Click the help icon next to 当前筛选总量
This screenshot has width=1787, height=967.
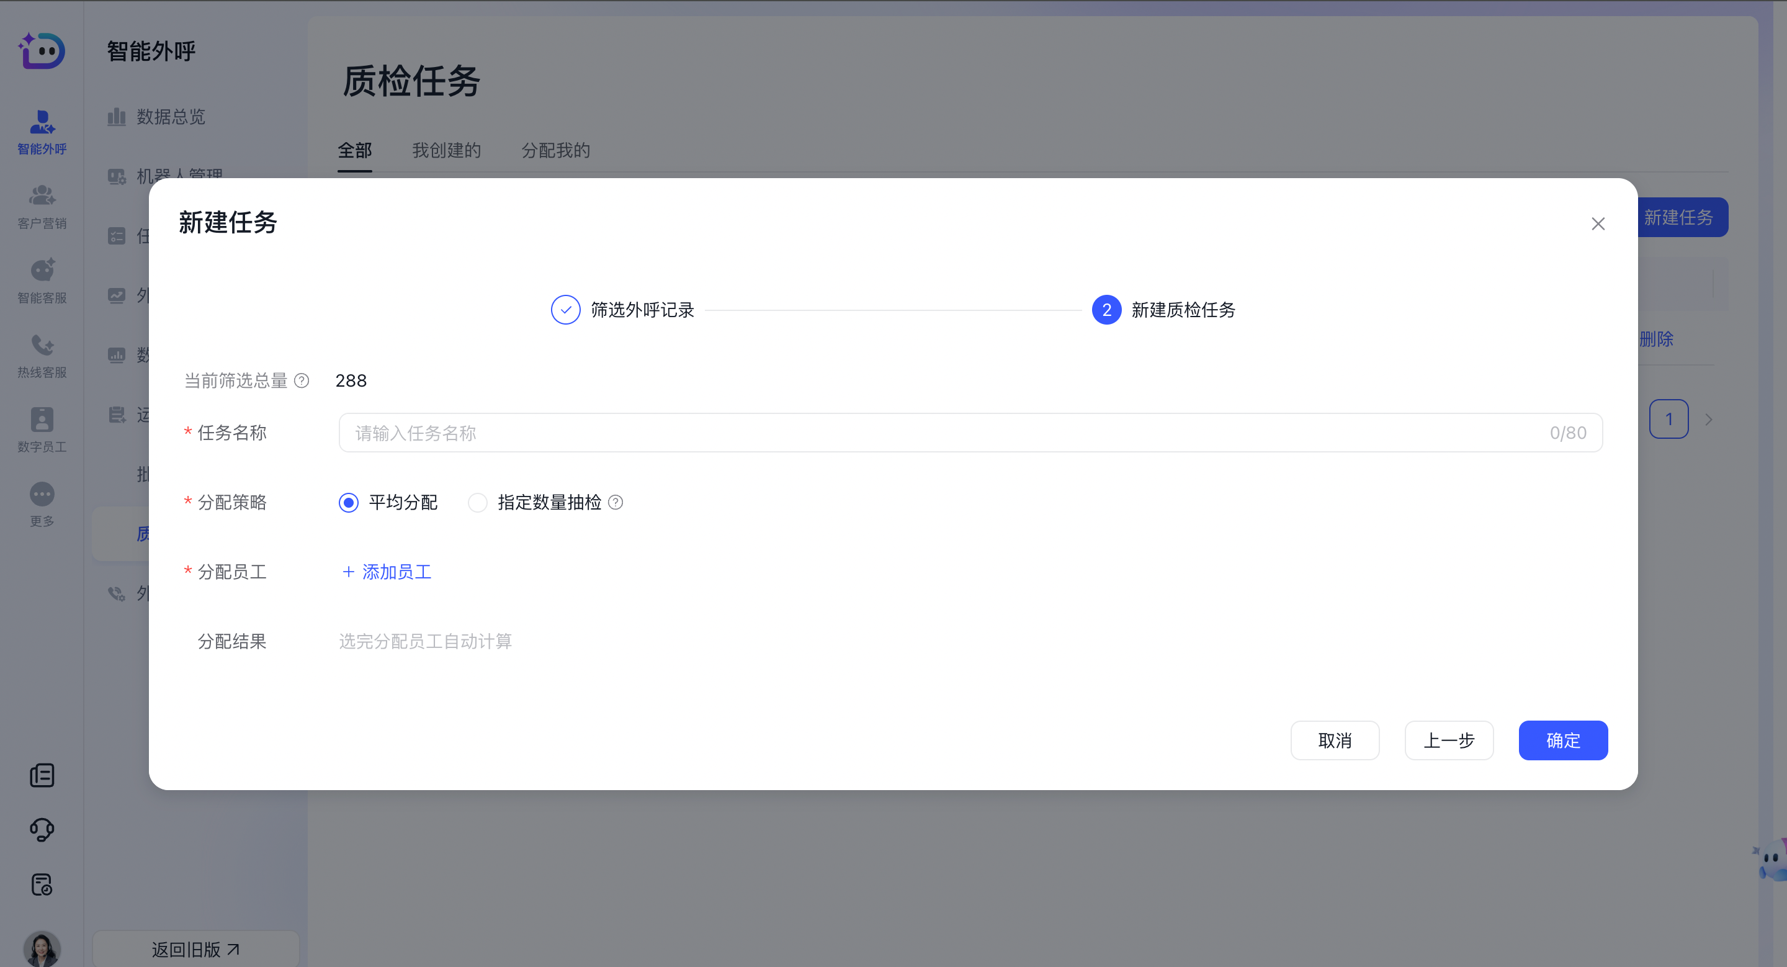tap(302, 380)
